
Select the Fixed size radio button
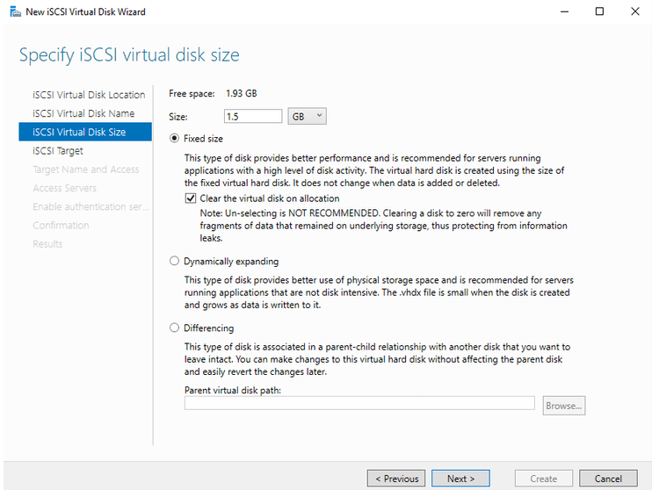pyautogui.click(x=174, y=139)
